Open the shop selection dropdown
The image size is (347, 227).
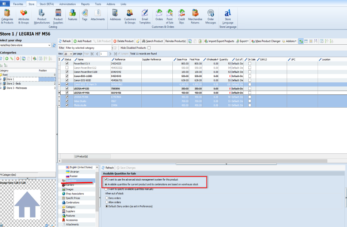tap(49, 45)
